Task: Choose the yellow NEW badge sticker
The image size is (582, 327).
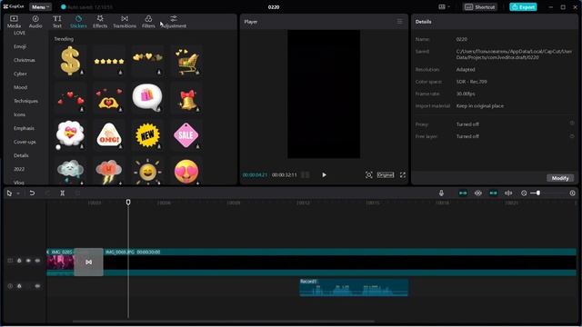Action: [x=147, y=134]
